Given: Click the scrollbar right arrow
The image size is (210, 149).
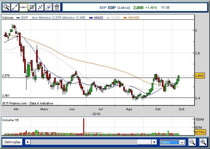Looking at the screenshot, I should (x=154, y=142).
